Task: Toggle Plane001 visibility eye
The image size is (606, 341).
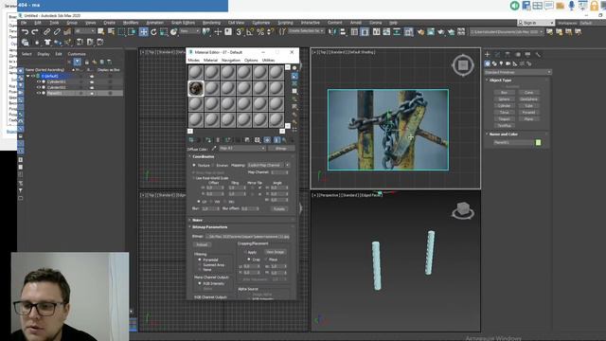Action: pos(39,93)
